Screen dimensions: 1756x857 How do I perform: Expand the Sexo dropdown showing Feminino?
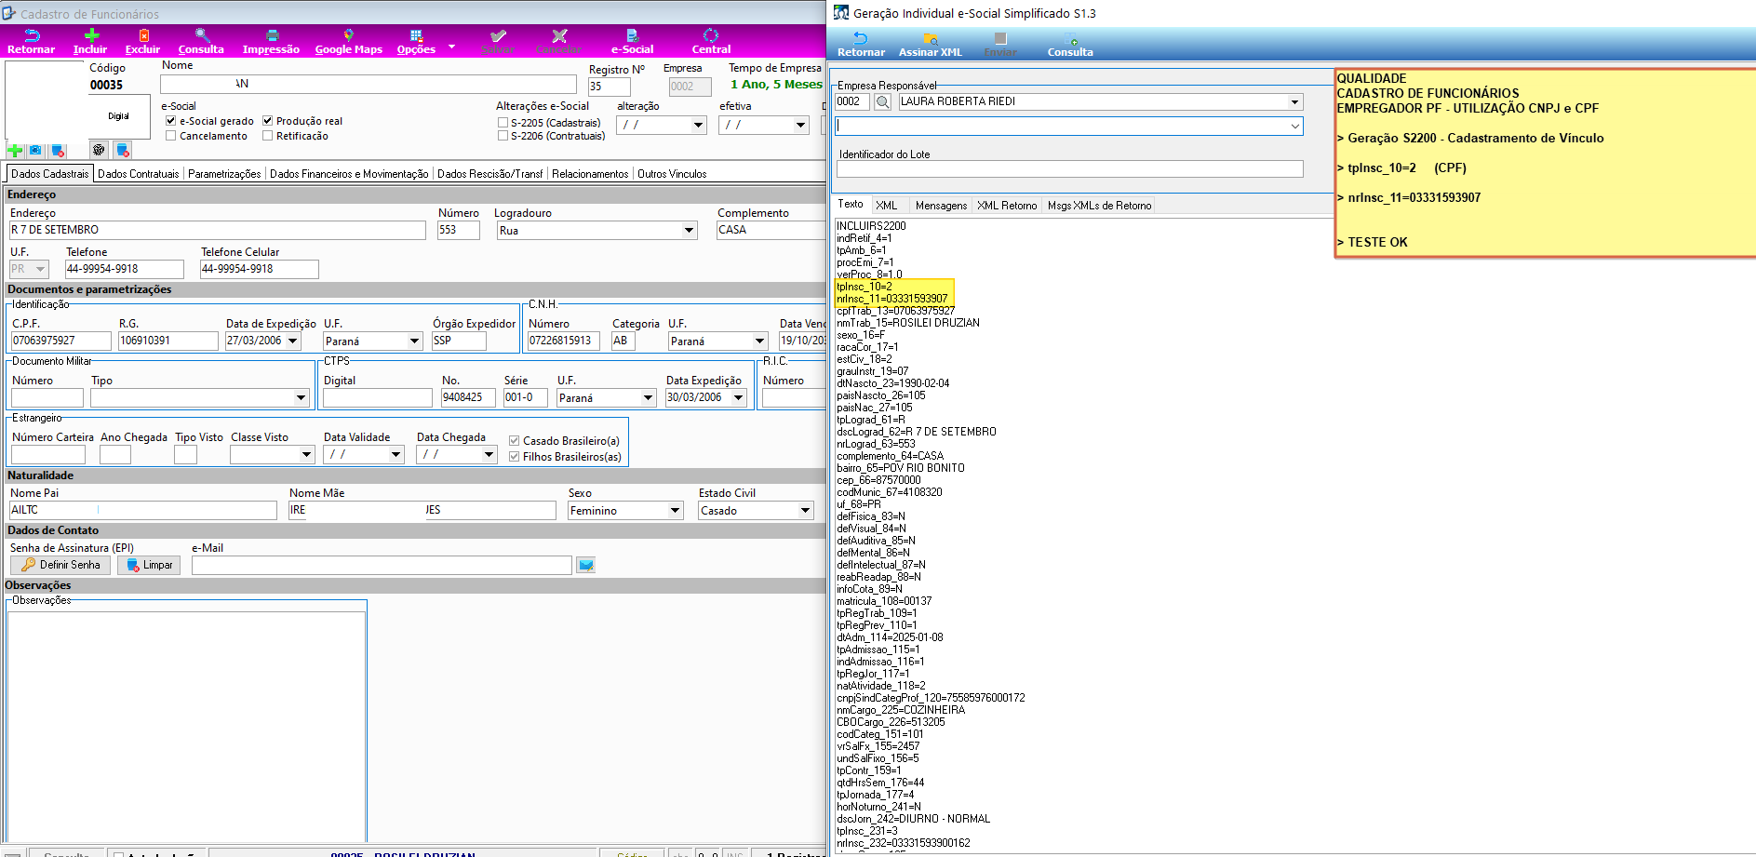(676, 511)
